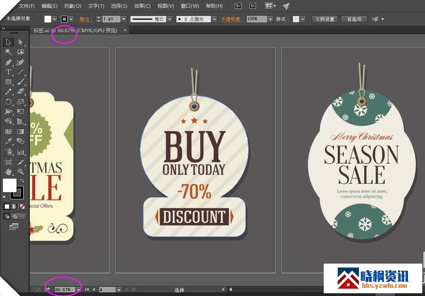Select the Selection (black arrow) tool

pyautogui.click(x=8, y=42)
